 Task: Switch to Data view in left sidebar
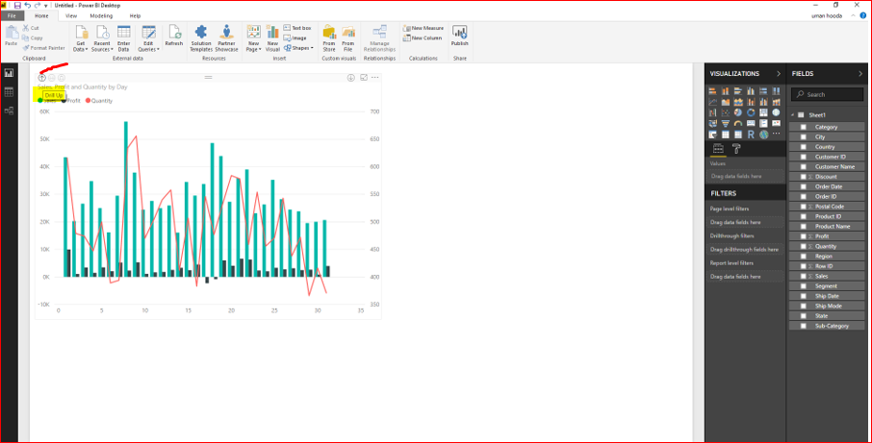pos(9,92)
